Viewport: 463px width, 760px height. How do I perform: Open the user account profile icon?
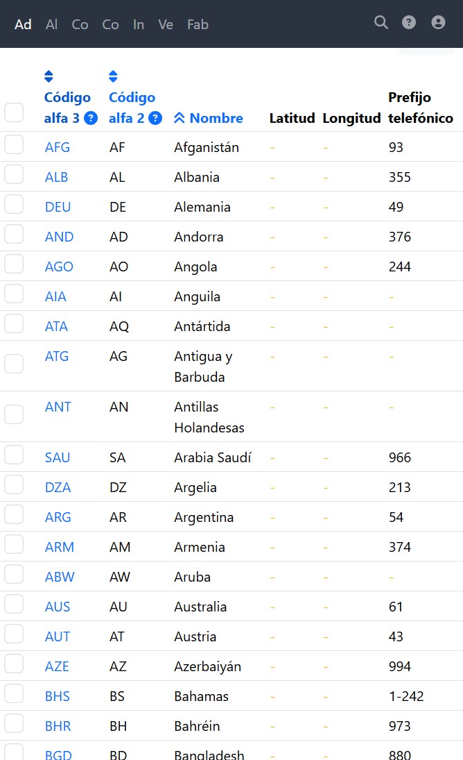tap(438, 23)
